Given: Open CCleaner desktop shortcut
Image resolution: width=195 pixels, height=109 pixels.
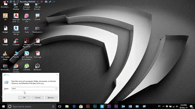Looking at the screenshot, I should (16, 41).
